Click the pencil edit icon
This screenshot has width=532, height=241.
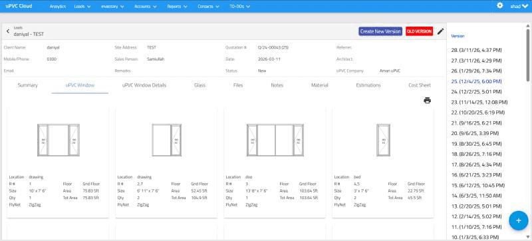(x=440, y=31)
